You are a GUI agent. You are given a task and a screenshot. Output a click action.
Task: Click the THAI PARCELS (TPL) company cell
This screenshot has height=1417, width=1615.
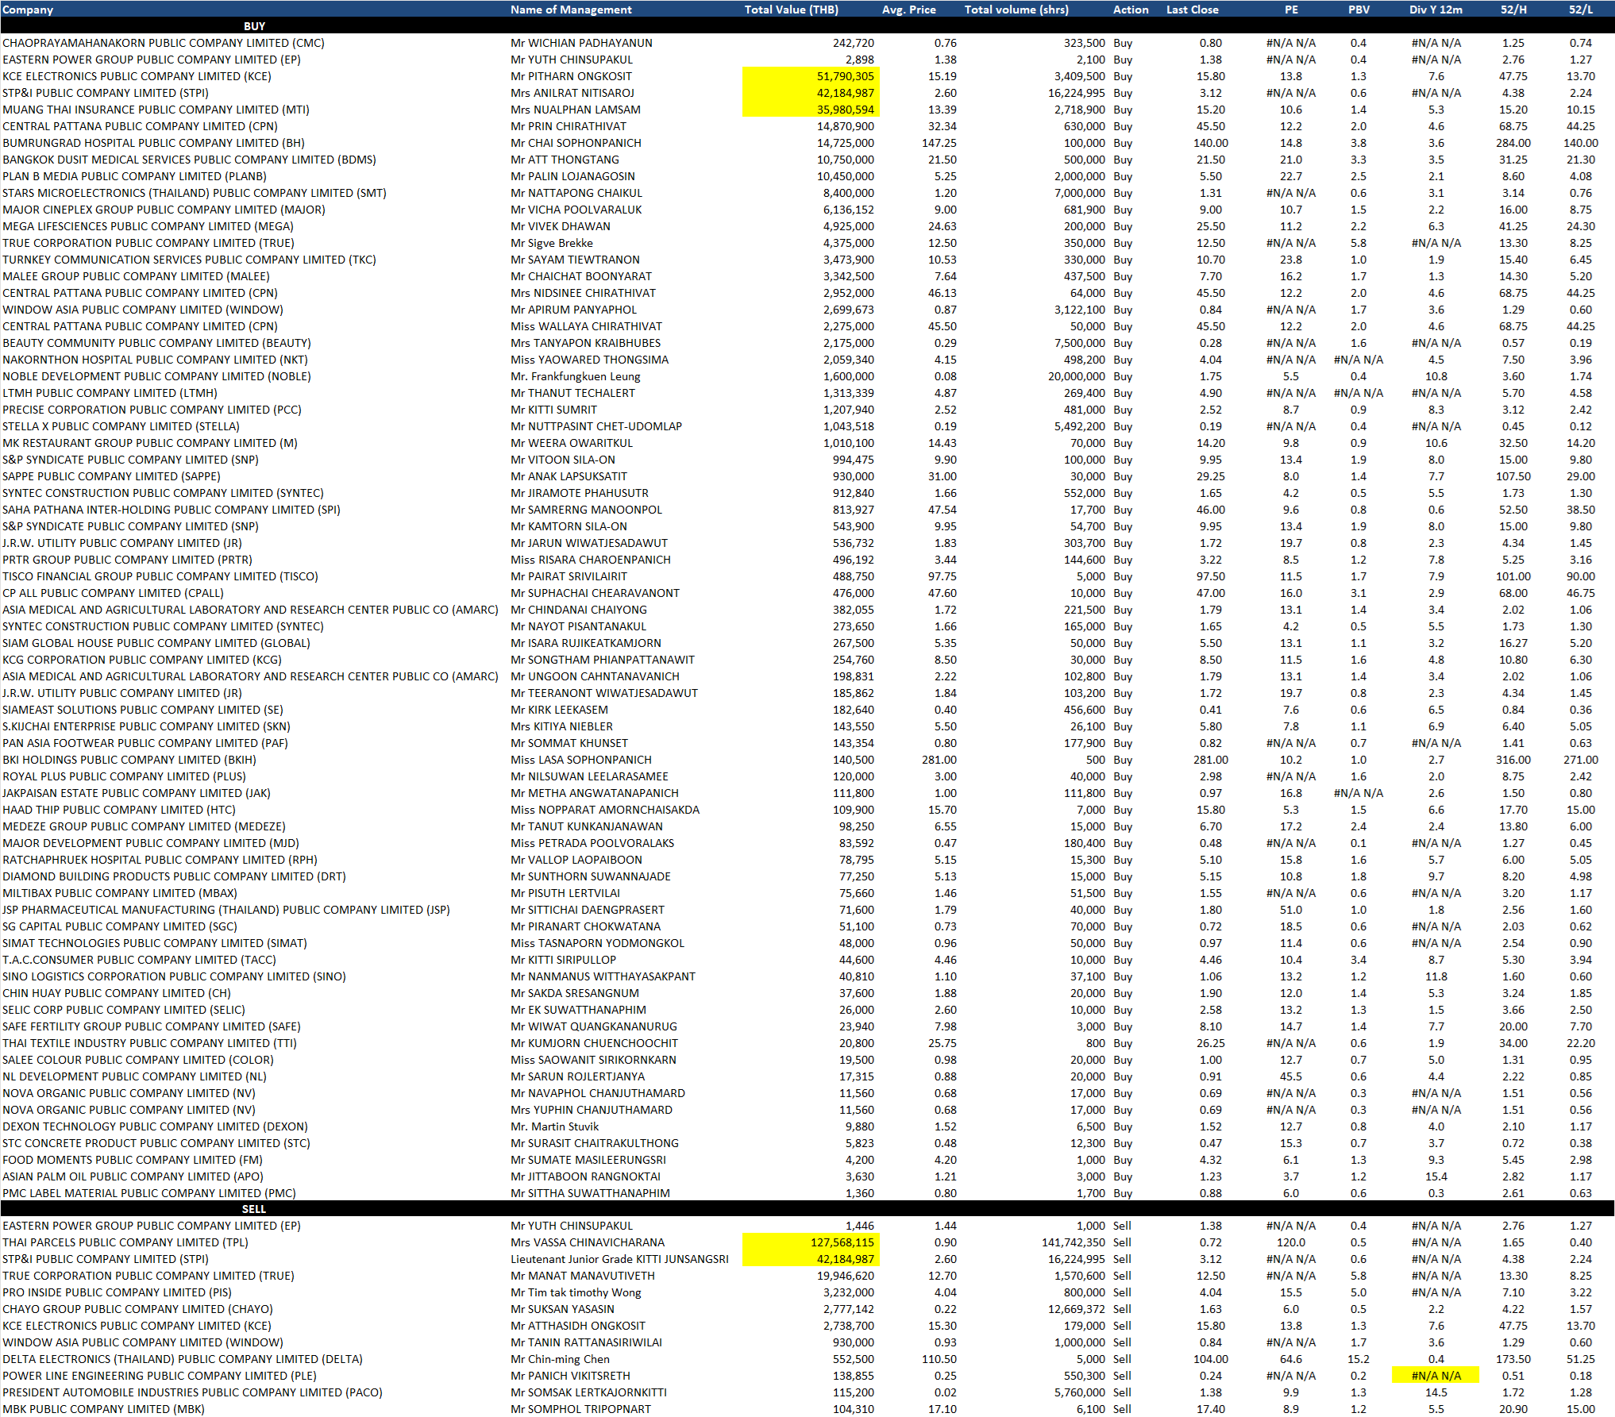(125, 1242)
